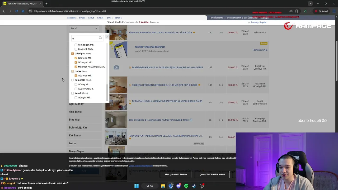Open the Alsancak Kahramanlar Mah. 140m2 listing

coord(160,32)
